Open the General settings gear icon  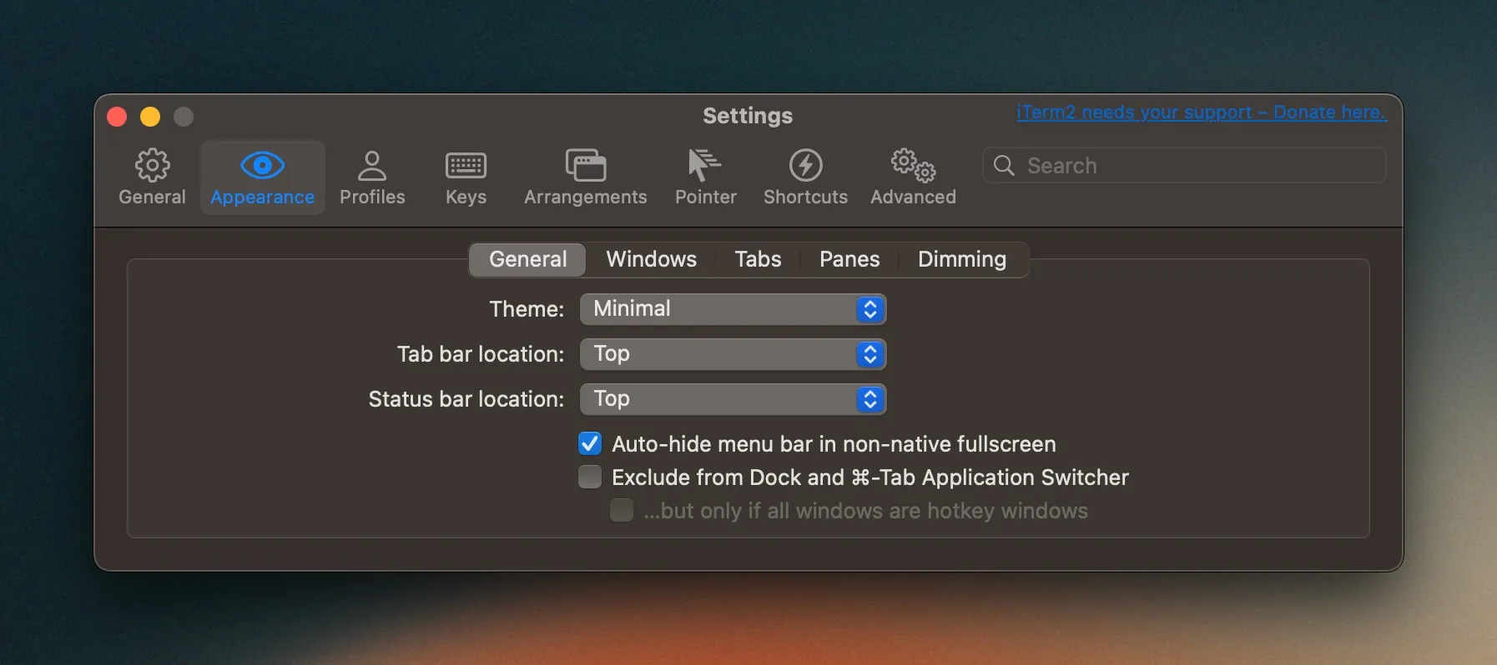coord(152,166)
